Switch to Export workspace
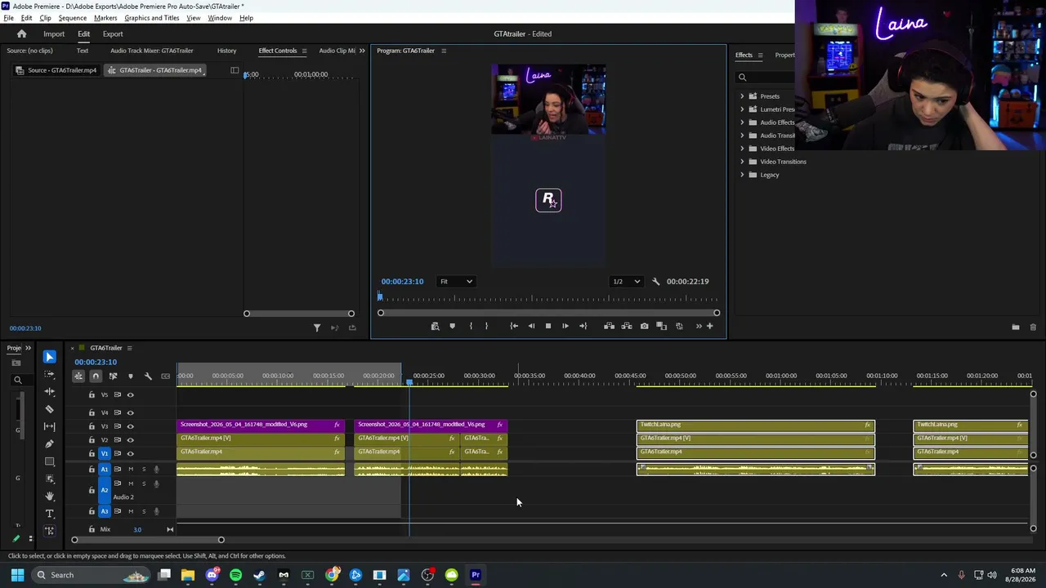 coord(113,34)
